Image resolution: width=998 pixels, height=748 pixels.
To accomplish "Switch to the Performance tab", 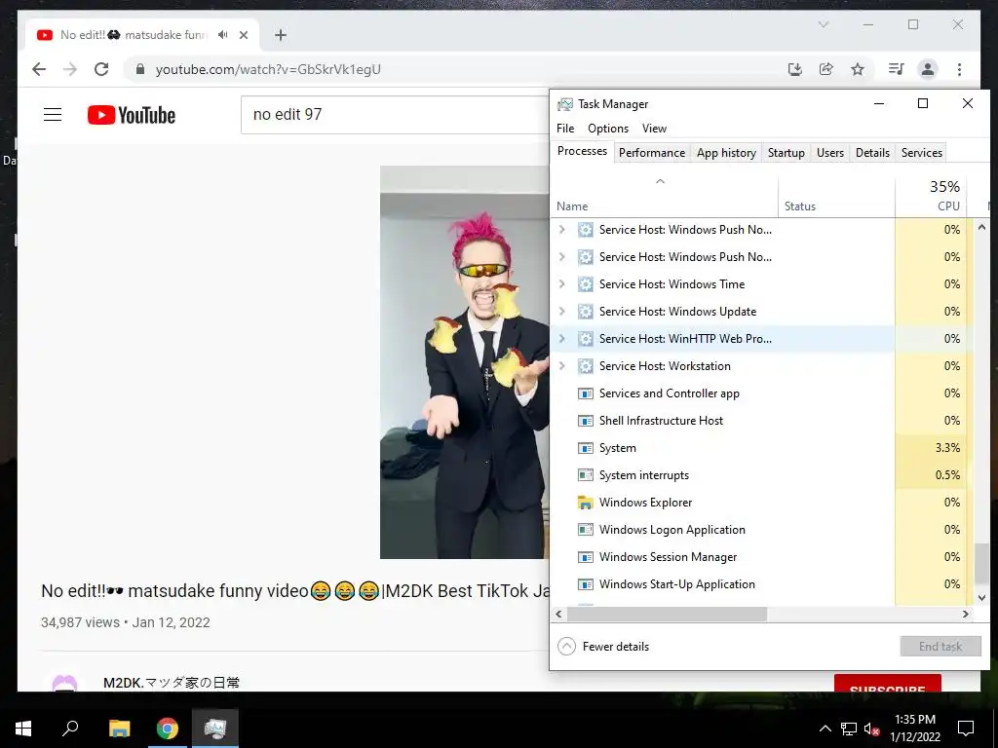I will (652, 153).
